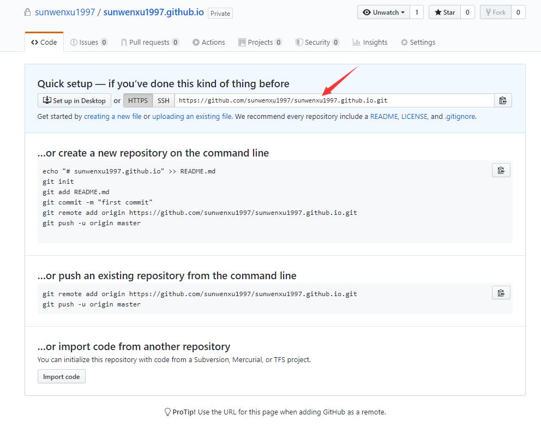Viewport: 541px width, 427px height.
Task: Switch to the Actions tab
Action: click(x=208, y=42)
